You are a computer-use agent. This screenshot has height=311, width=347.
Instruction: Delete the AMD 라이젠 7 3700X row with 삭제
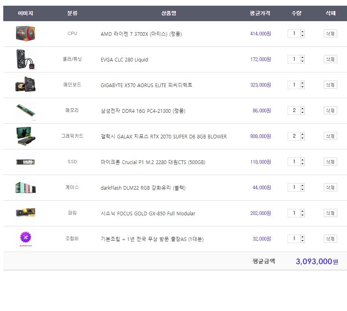pyautogui.click(x=330, y=34)
